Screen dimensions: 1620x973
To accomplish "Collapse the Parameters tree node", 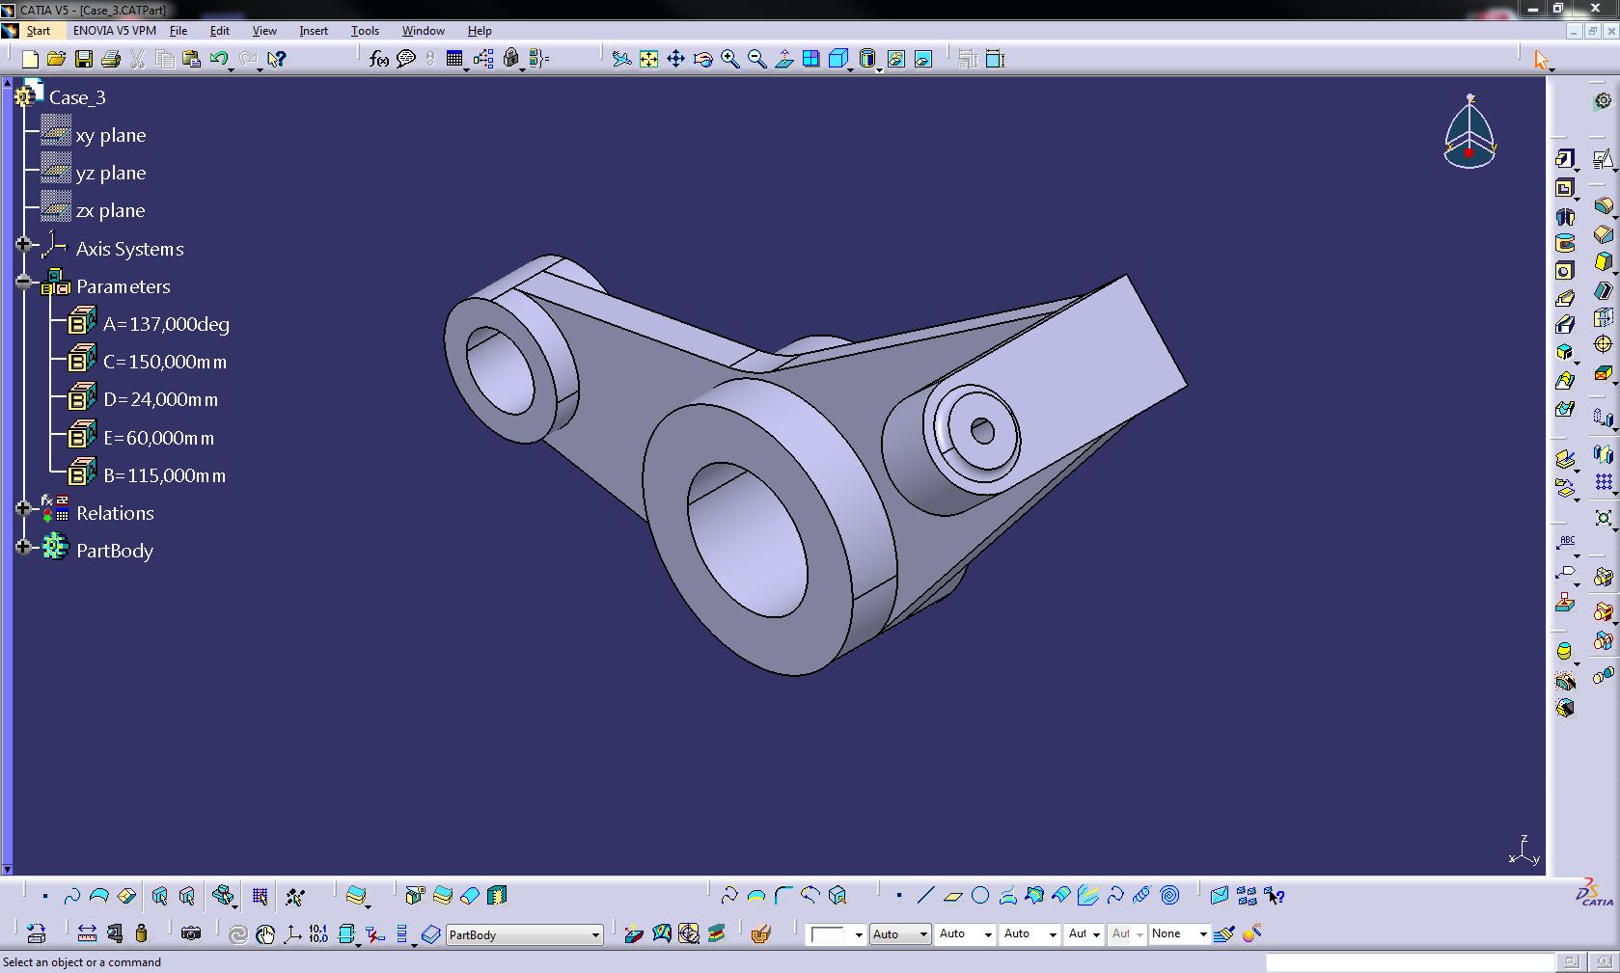I will coord(23,283).
